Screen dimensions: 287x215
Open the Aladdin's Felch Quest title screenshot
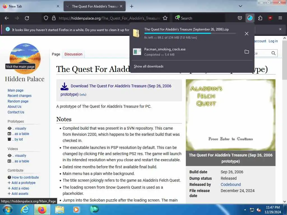[x=231, y=115]
